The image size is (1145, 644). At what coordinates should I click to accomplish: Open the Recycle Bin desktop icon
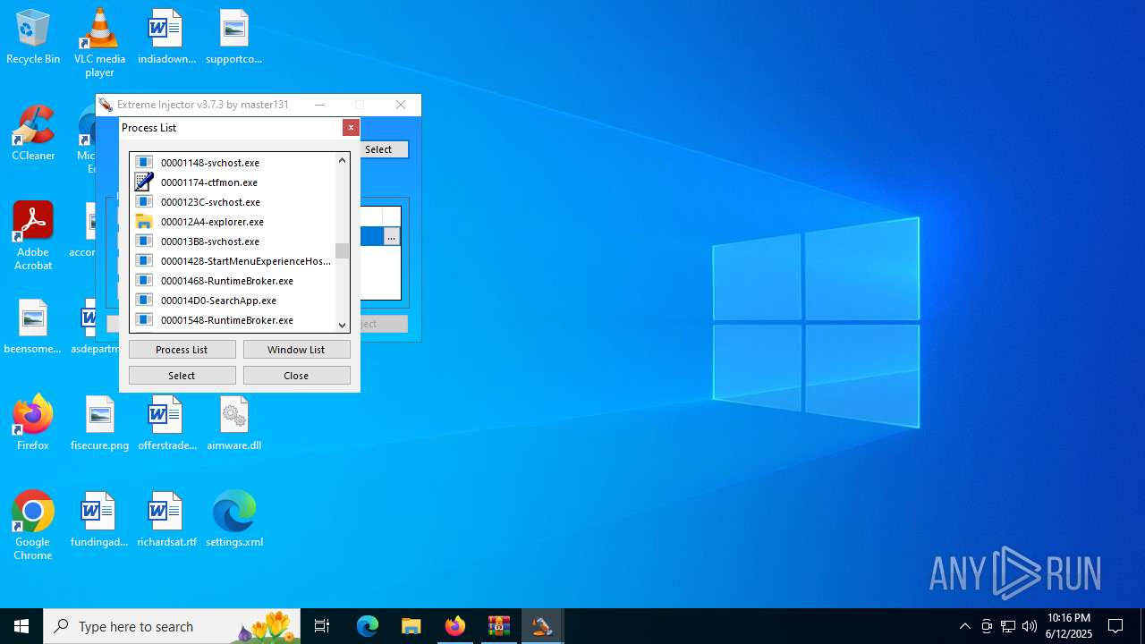33,38
